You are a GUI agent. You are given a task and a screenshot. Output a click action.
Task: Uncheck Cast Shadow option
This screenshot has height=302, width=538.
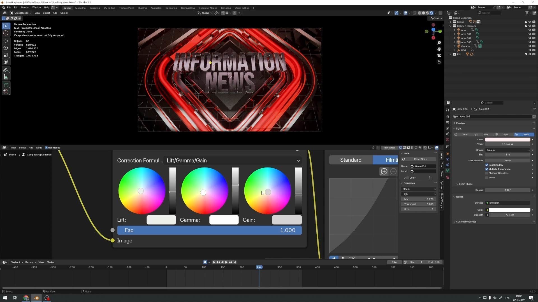(487, 165)
